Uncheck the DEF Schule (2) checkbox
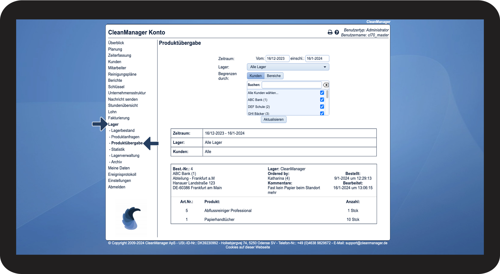 322,107
